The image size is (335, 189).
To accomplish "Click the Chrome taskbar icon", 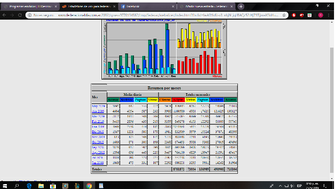I will pos(89,186).
